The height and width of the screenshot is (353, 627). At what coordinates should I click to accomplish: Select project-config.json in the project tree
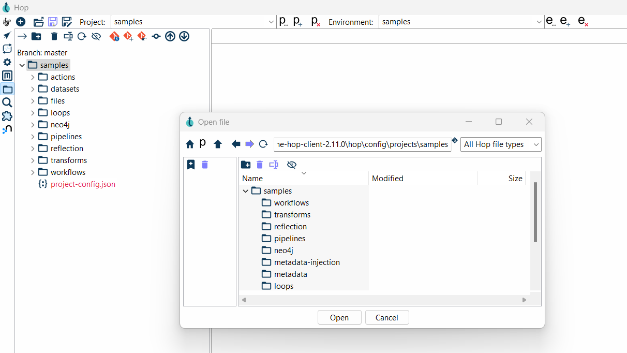click(x=83, y=184)
